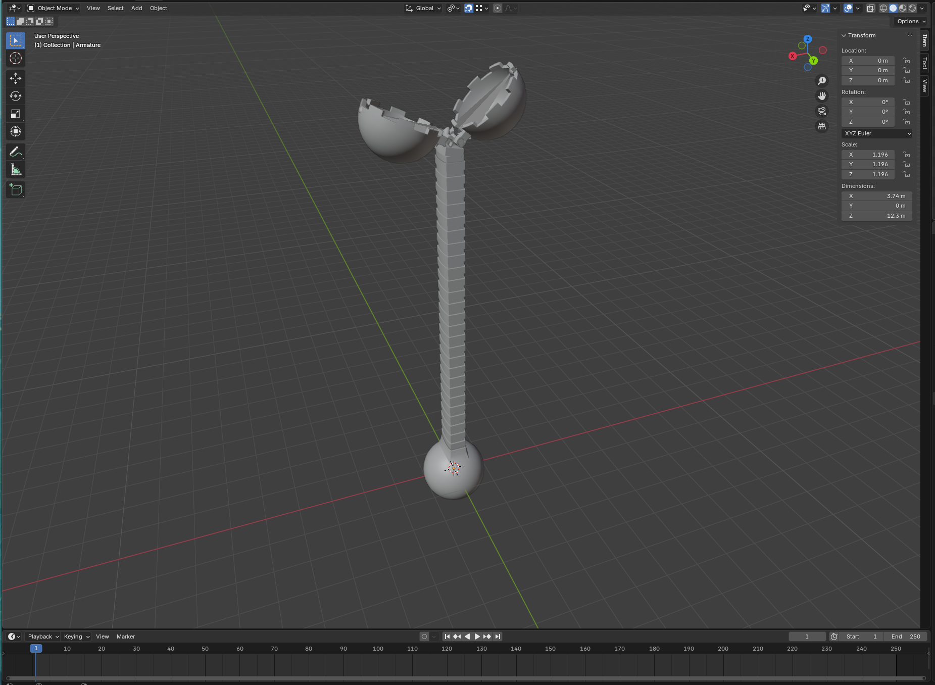Click the Pan (hand) viewport button
Viewport: 935px width, 685px height.
tap(822, 96)
